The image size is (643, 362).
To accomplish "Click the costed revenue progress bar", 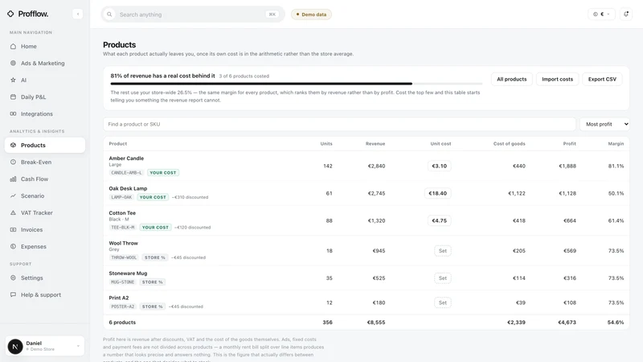I will [296, 84].
